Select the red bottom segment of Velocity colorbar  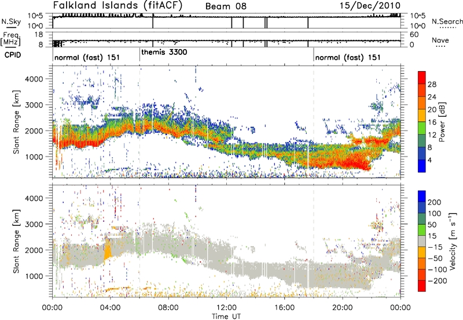tap(422, 286)
